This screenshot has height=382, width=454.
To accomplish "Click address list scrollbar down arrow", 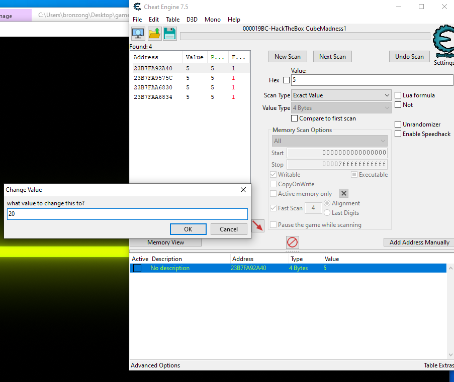I will coord(450,354).
